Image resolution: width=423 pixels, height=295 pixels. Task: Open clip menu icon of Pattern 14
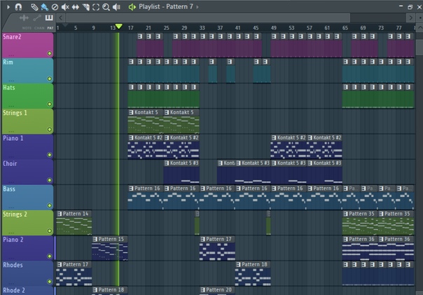point(60,214)
